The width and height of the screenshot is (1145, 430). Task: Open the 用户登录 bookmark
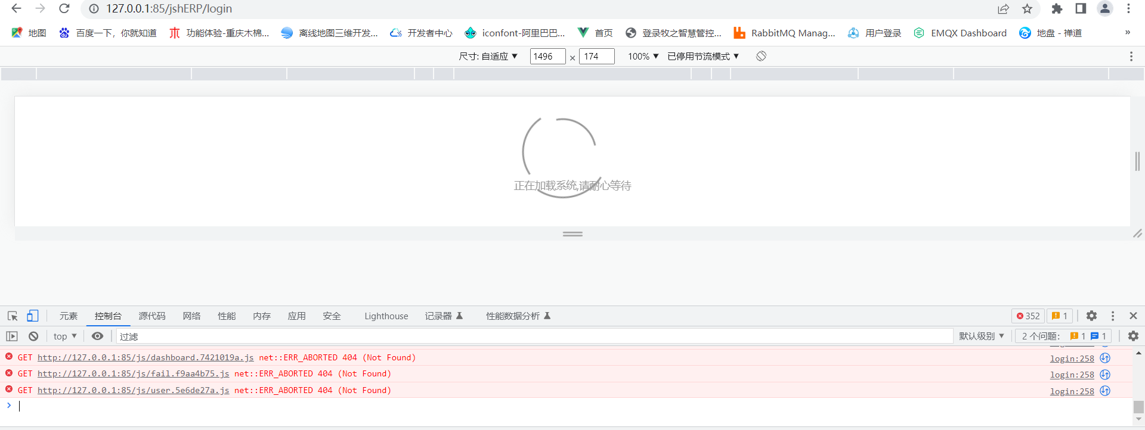pos(875,33)
